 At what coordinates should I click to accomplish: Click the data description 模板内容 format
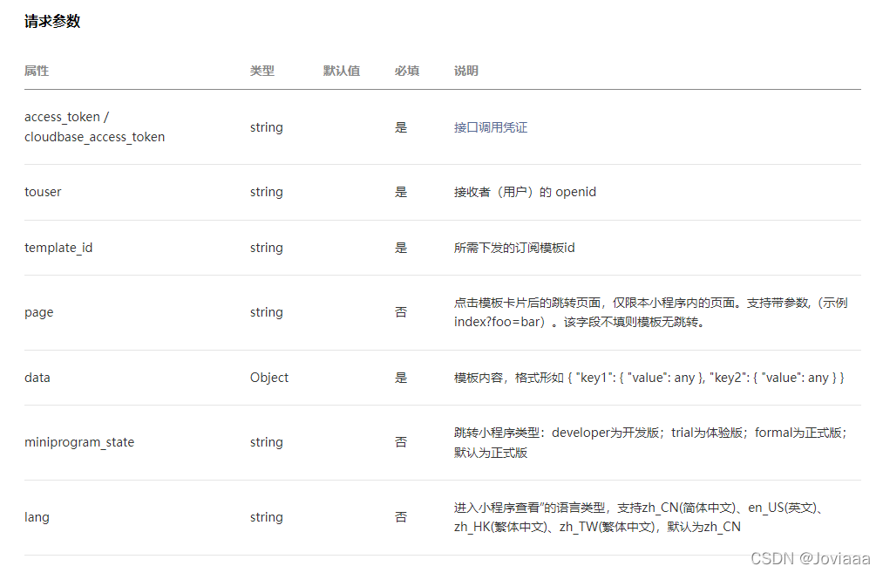click(x=649, y=378)
